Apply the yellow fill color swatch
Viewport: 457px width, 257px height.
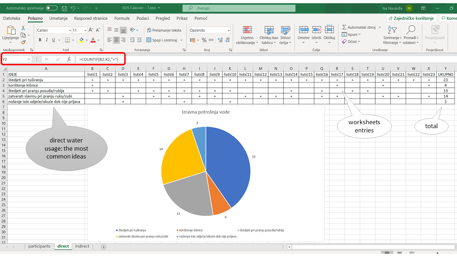point(81,40)
